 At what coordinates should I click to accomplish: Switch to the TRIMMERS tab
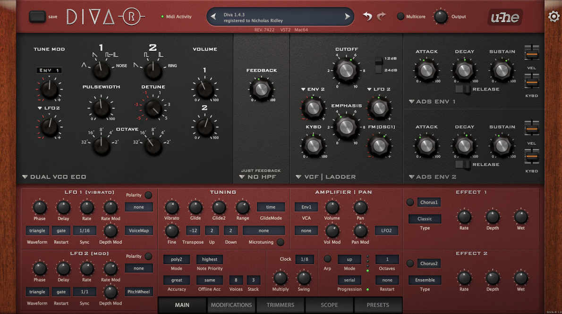(280, 305)
